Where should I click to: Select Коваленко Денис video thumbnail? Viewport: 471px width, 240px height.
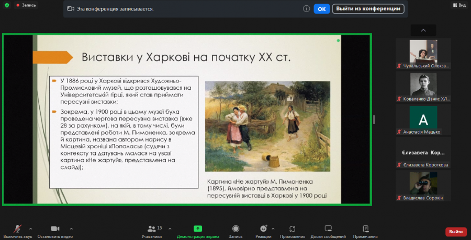pos(423,87)
